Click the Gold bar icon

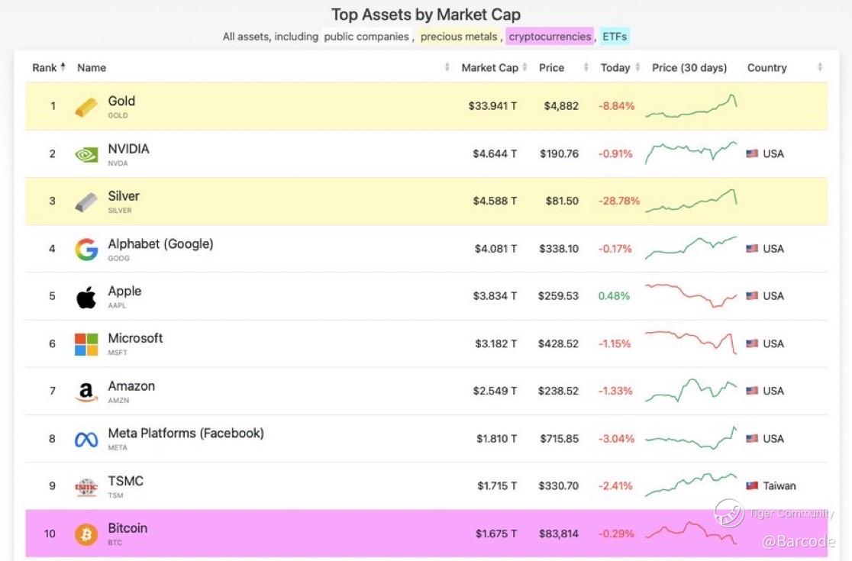pyautogui.click(x=86, y=107)
